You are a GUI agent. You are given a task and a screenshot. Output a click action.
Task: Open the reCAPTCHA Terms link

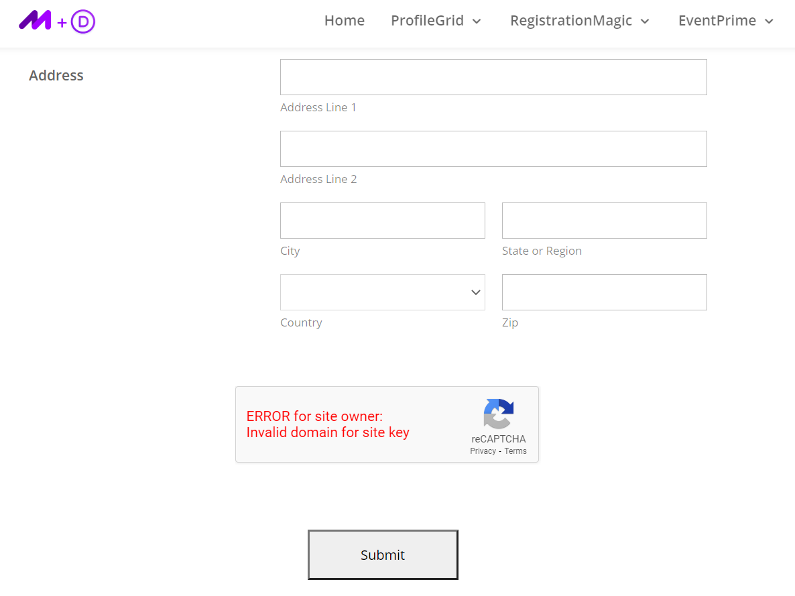(x=515, y=451)
